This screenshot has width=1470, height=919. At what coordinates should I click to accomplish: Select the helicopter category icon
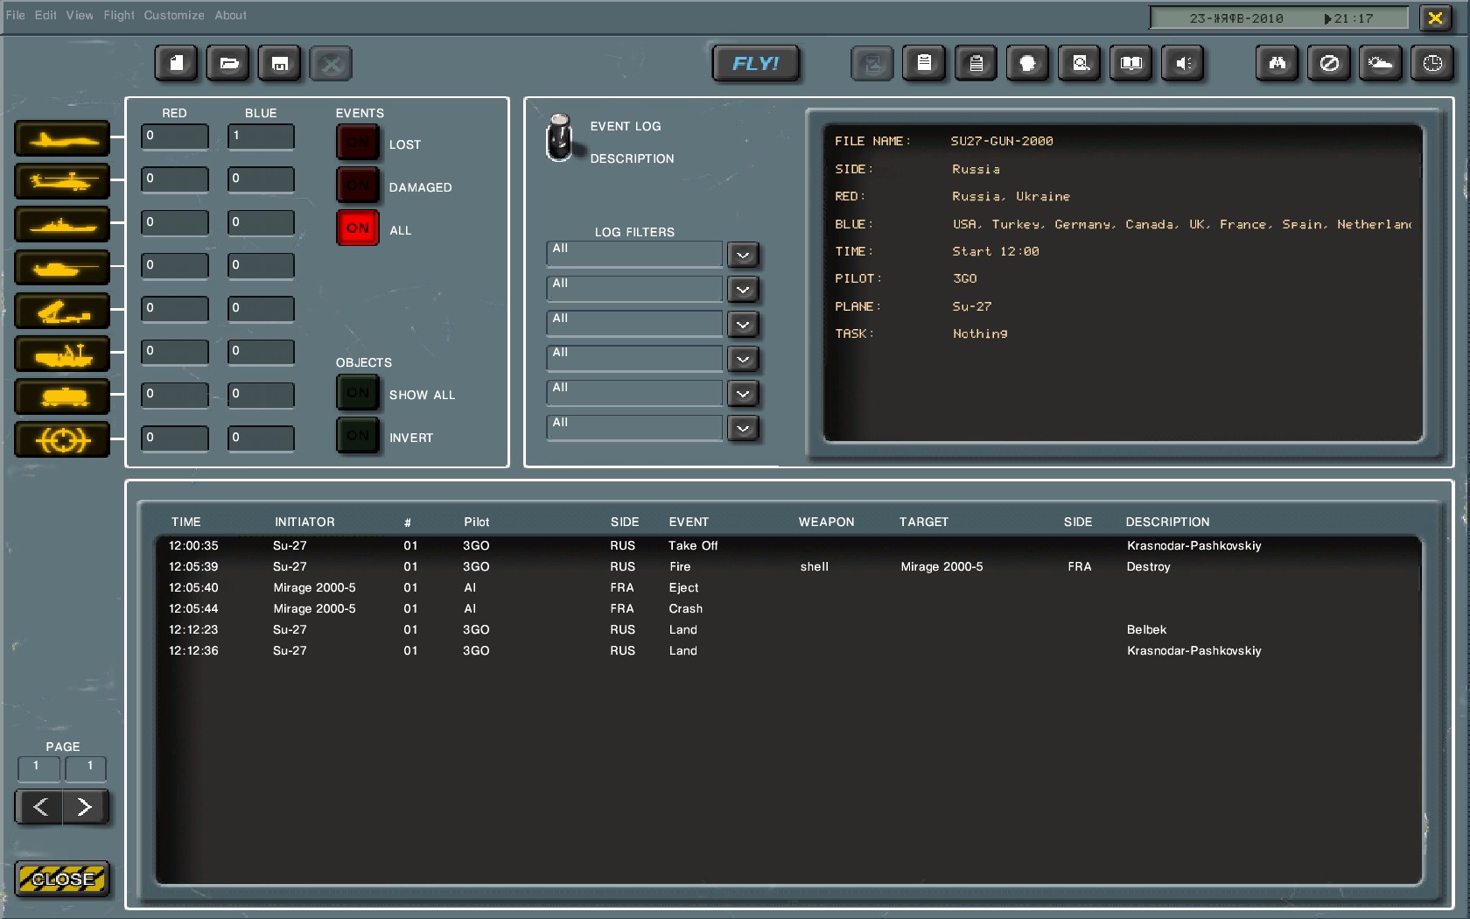[x=61, y=181]
